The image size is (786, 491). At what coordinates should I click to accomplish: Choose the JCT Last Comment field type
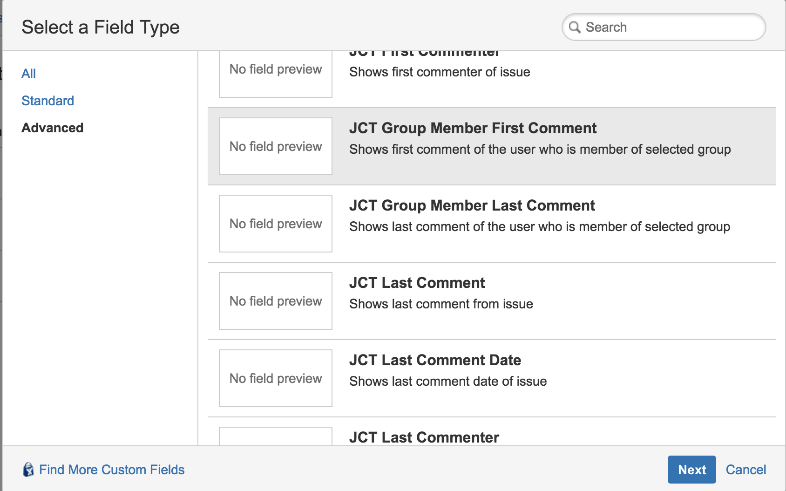tap(492, 301)
